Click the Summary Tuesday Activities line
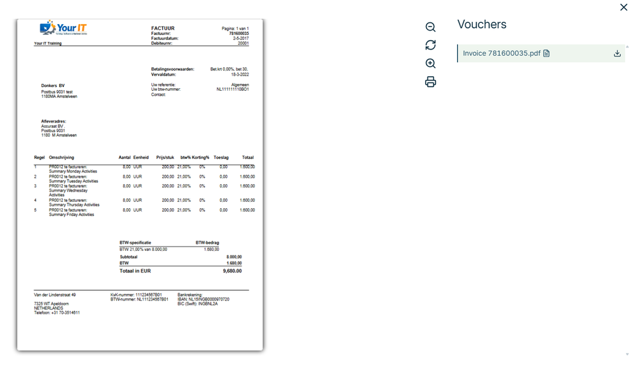The width and height of the screenshot is (635, 369). click(x=73, y=181)
